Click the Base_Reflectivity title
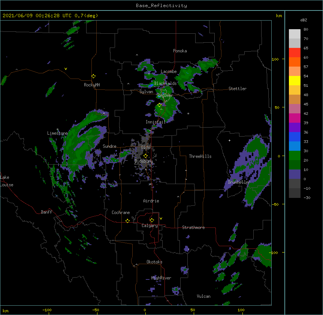The image size is (323, 315). (x=161, y=6)
